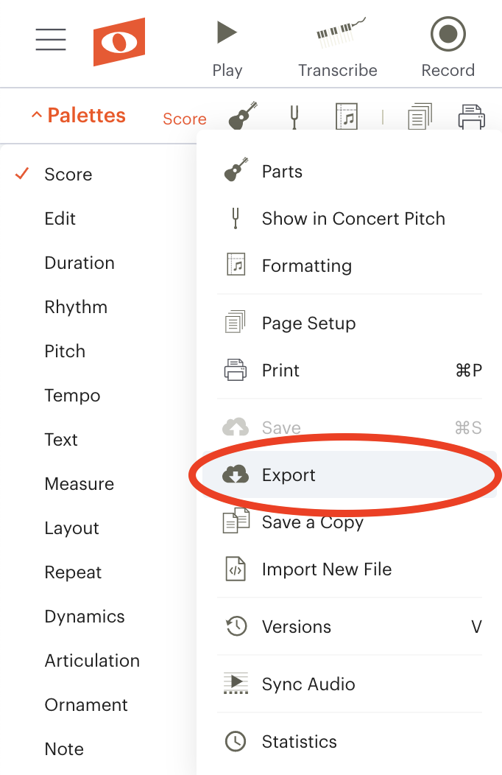This screenshot has height=775, width=502.
Task: Click the printer icon in toolbar
Action: [x=471, y=116]
